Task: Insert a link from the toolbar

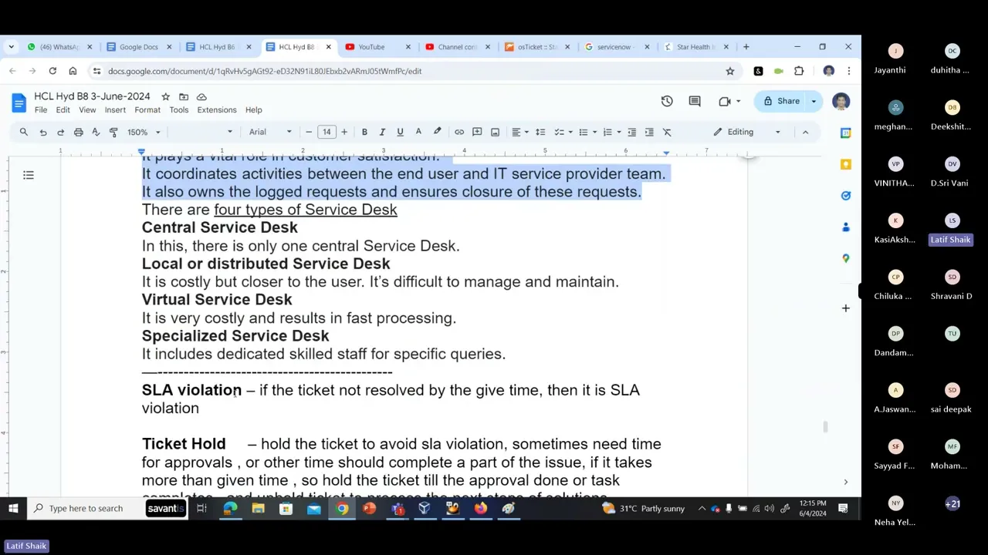Action: pos(459,132)
